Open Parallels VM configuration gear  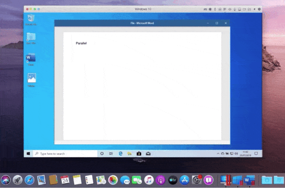259,9
